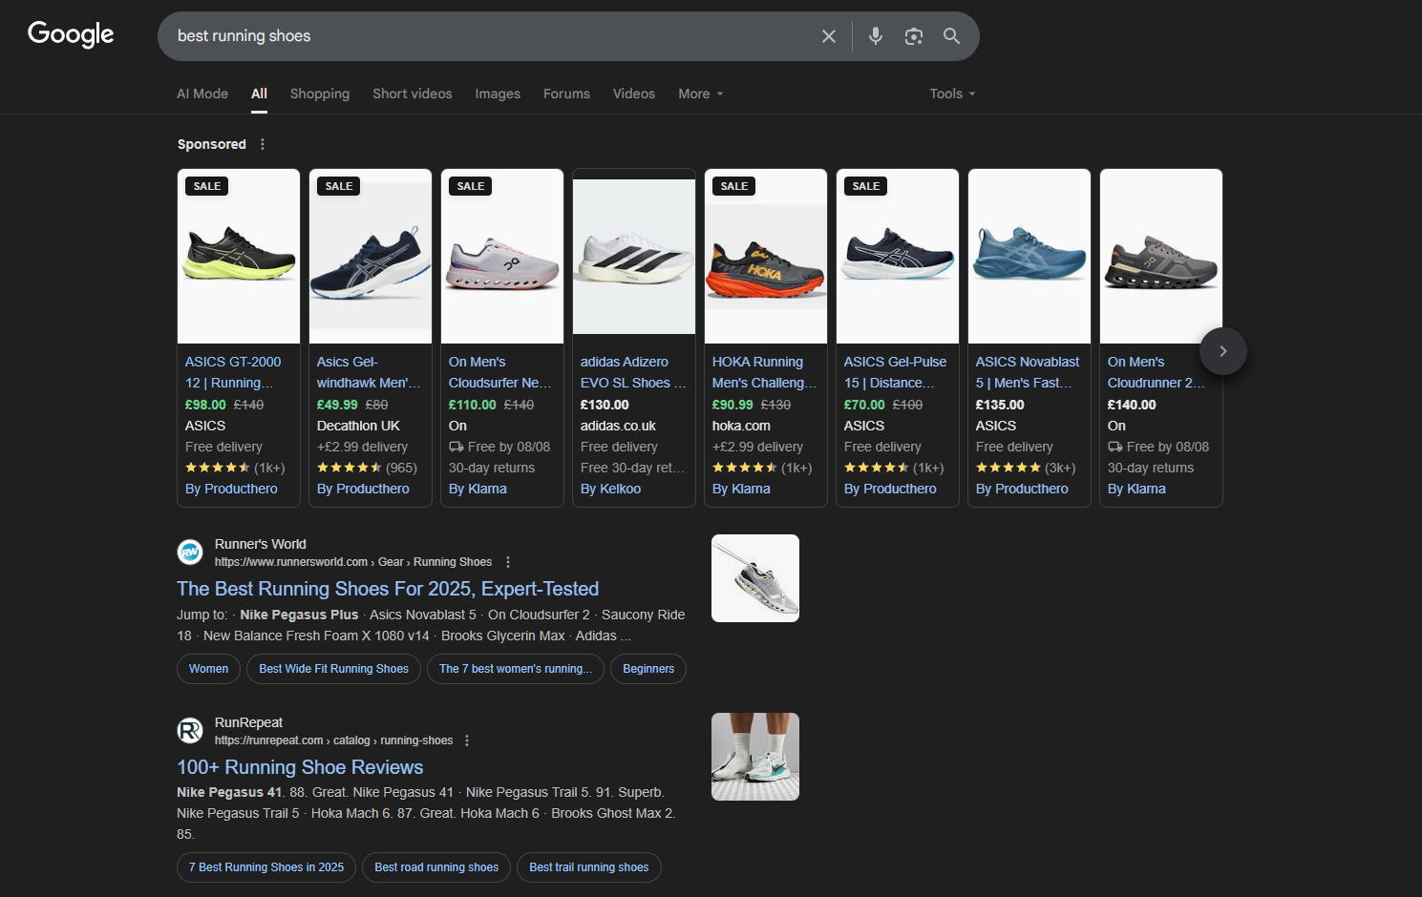
Task: Click the runnersworld.com URL breadcrumb
Action: tap(353, 562)
